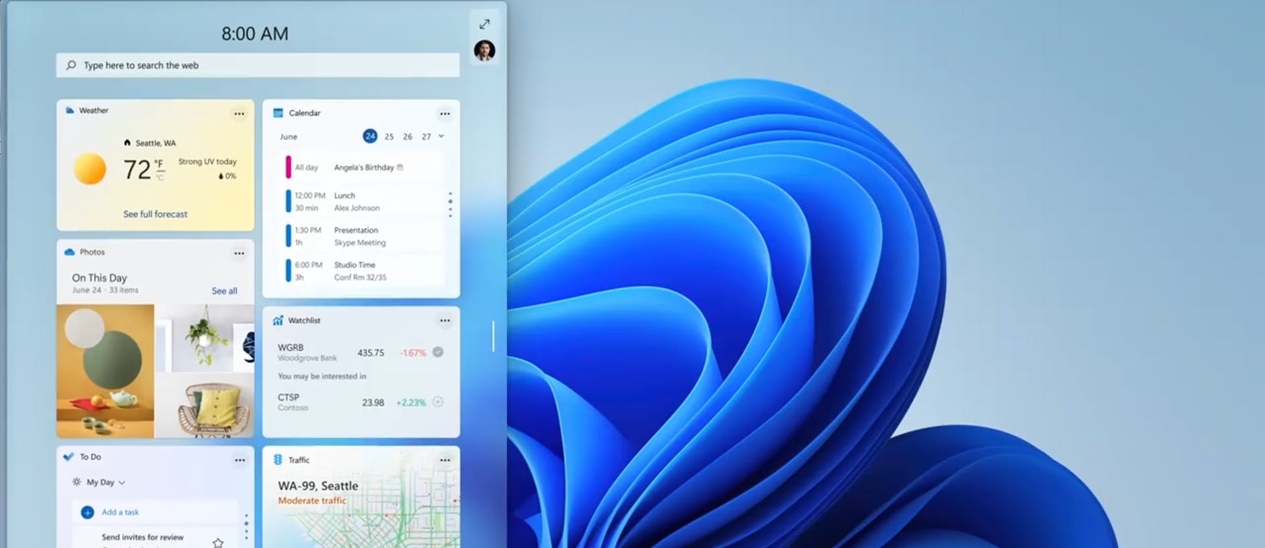Image resolution: width=1265 pixels, height=548 pixels.
Task: Click the Weather cloud icon
Action: [69, 110]
